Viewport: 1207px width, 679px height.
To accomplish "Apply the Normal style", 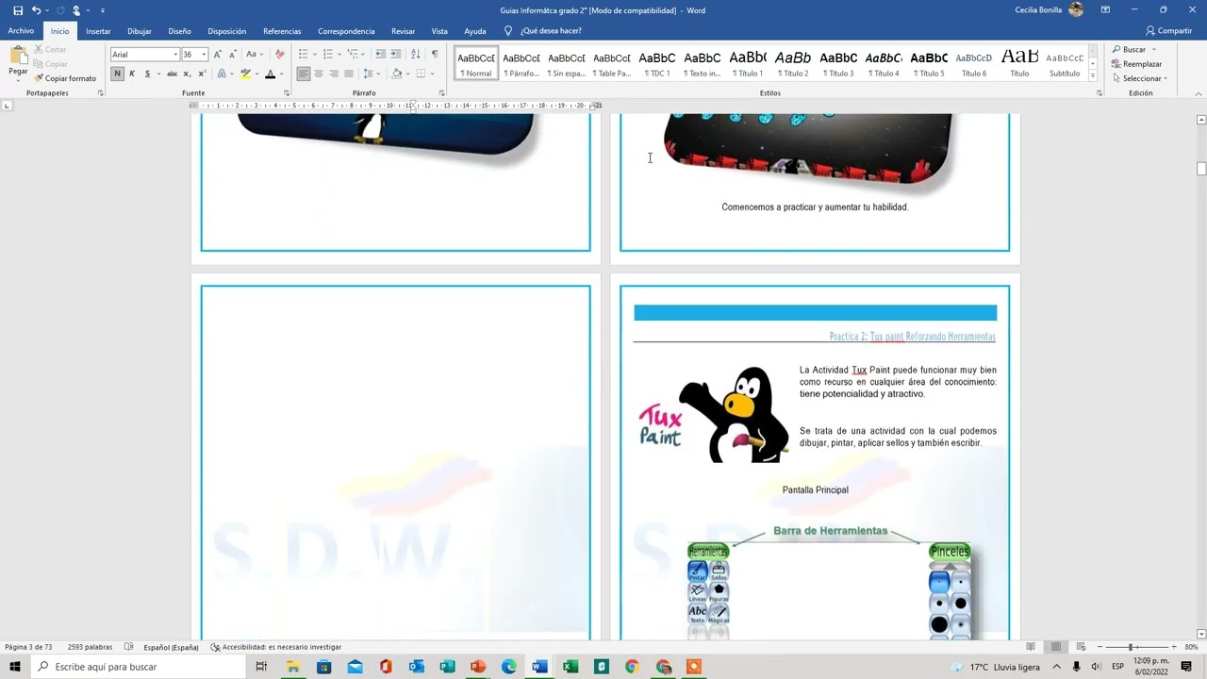I will click(476, 63).
